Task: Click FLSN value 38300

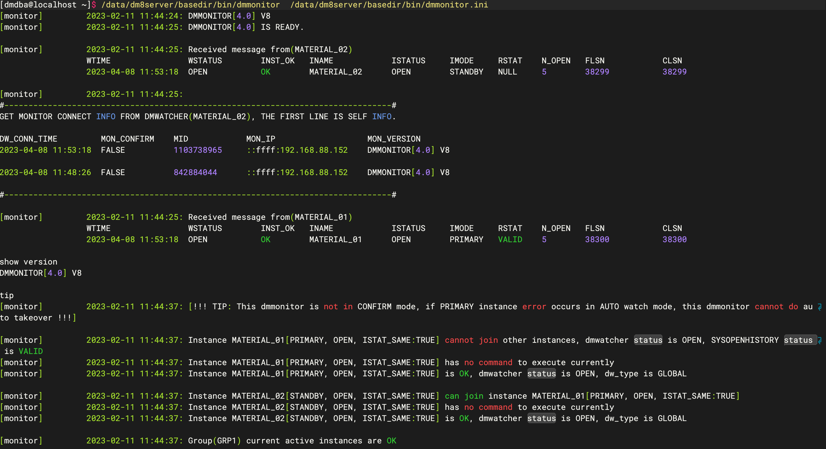Action: click(597, 240)
